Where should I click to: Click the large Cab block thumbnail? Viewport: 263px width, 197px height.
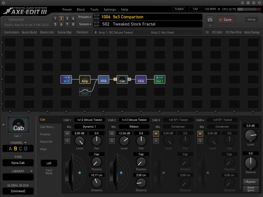[x=18, y=125]
